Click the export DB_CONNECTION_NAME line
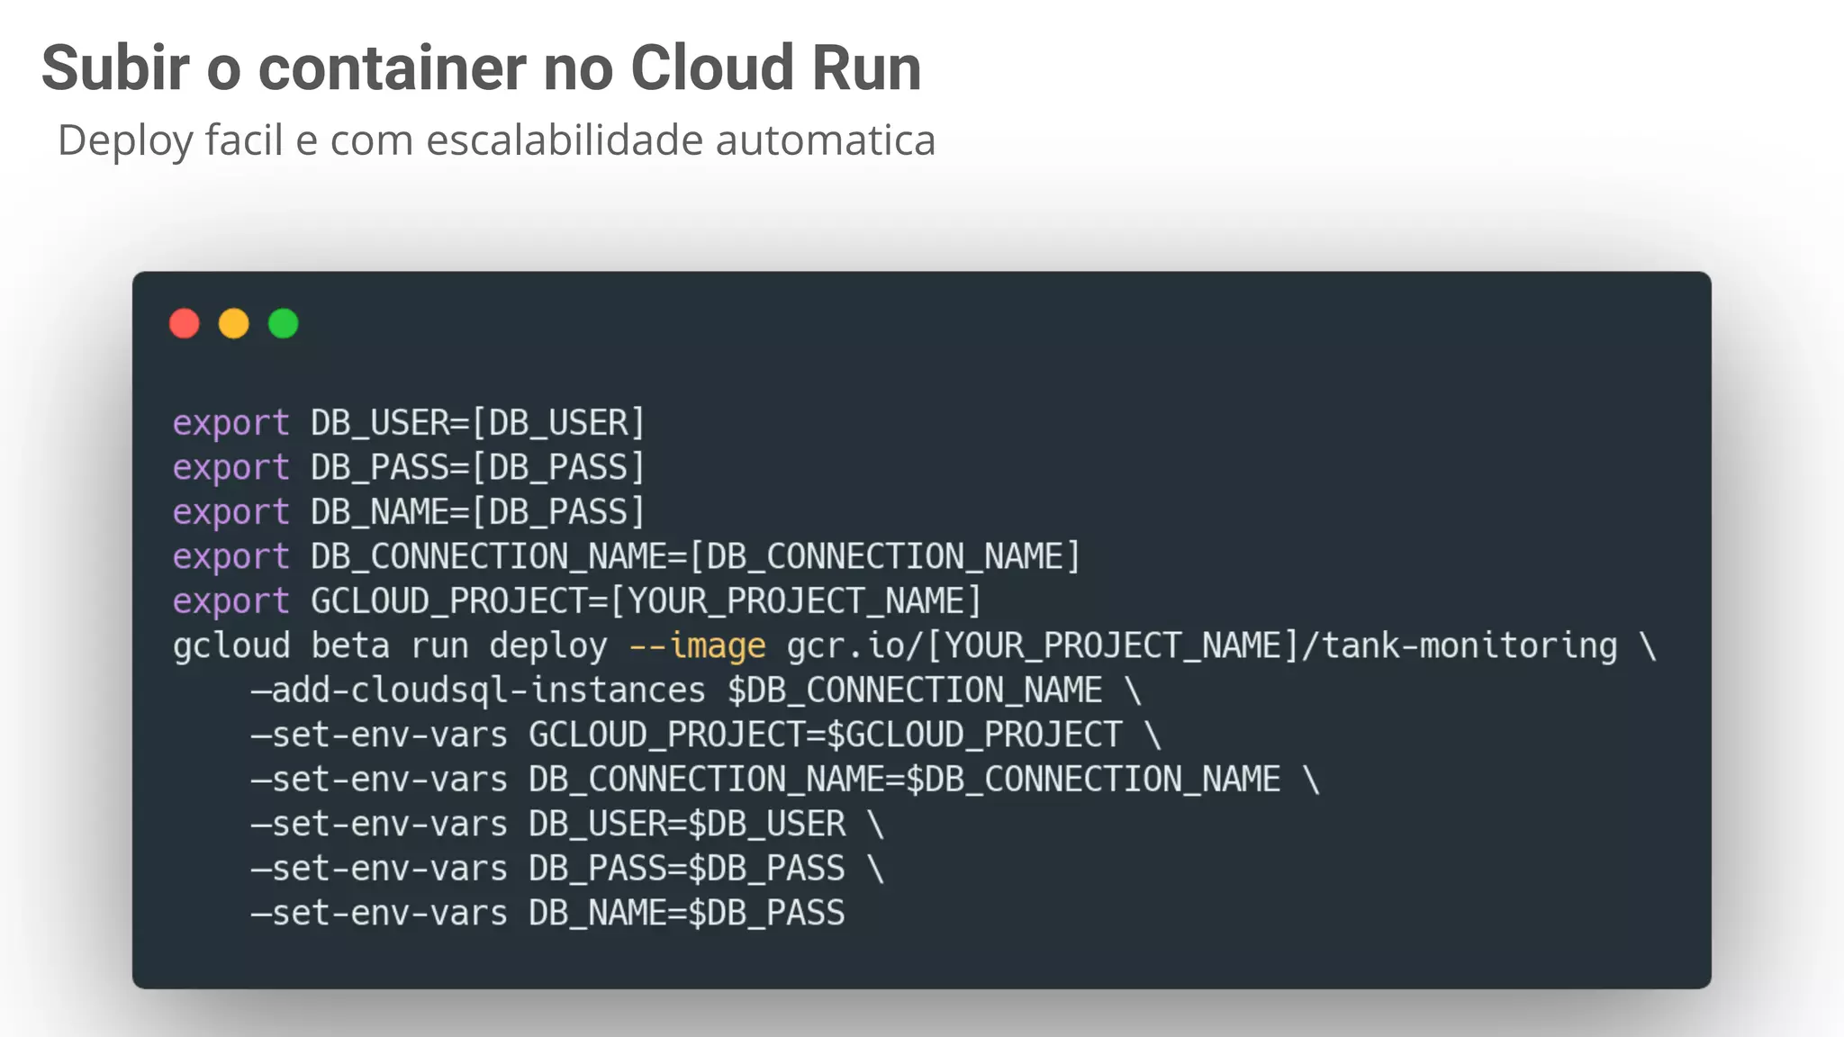1844x1037 pixels. (x=627, y=557)
